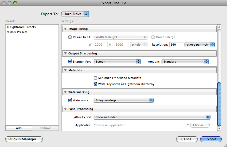
Task: Click the Export button
Action: point(211,139)
